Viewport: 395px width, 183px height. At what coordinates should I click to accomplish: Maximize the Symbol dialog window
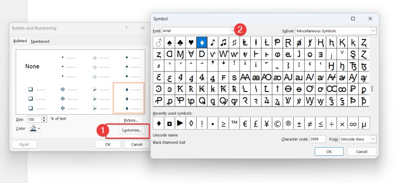[353, 19]
